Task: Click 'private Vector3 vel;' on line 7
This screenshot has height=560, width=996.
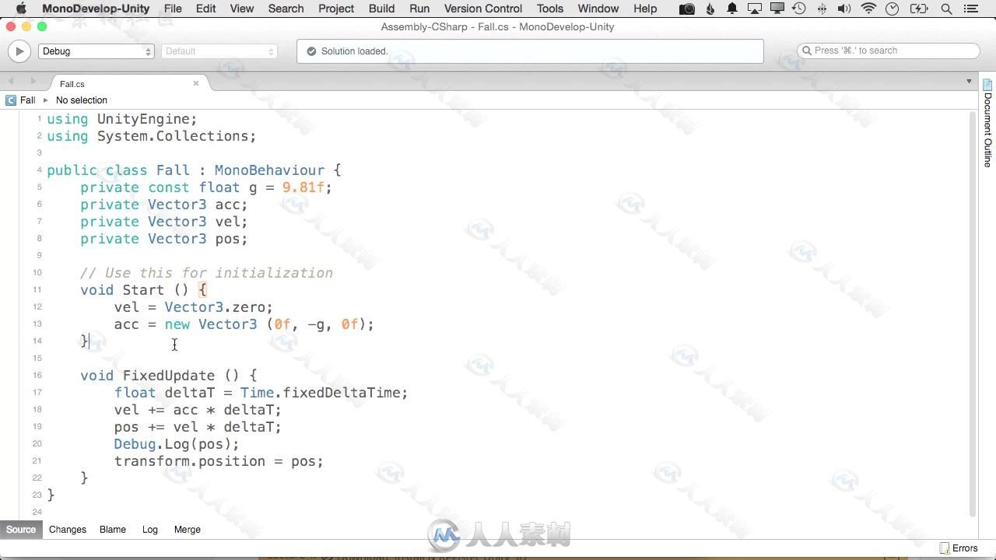Action: [x=164, y=222]
